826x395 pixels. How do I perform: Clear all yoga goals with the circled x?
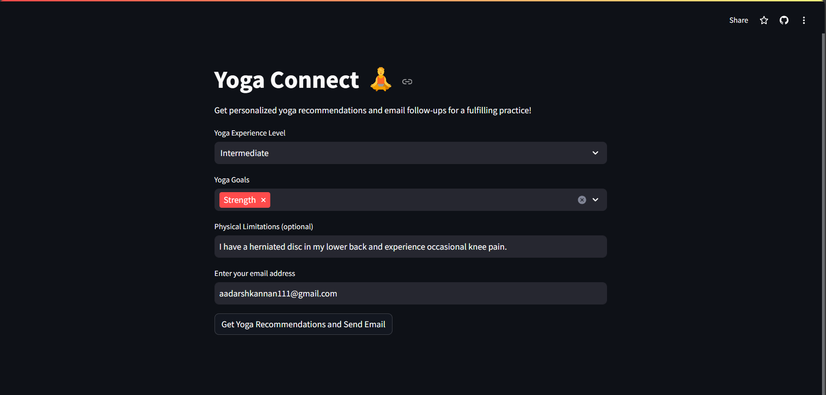(582, 200)
